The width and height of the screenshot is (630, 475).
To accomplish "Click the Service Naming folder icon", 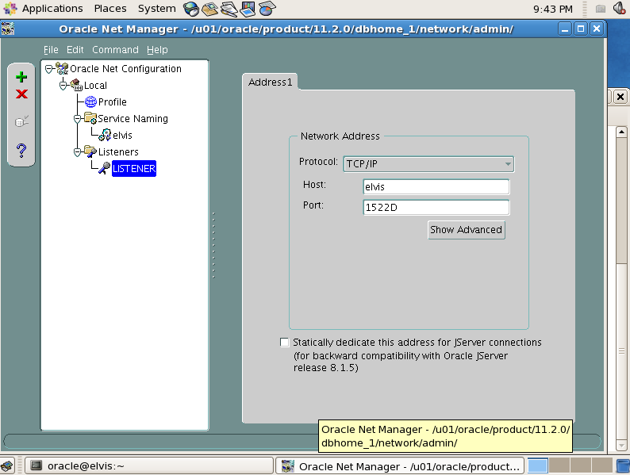I will pyautogui.click(x=90, y=118).
